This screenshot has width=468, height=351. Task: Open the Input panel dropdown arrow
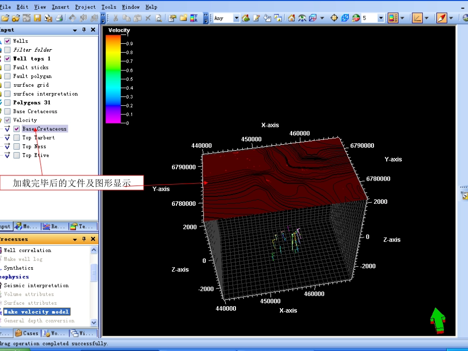pos(75,30)
